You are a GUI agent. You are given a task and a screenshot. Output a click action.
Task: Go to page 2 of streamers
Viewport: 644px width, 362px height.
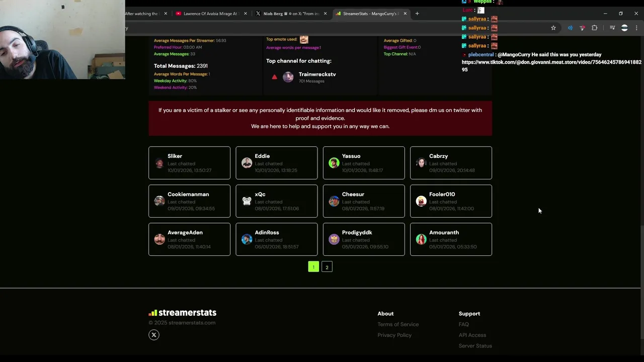pyautogui.click(x=327, y=267)
